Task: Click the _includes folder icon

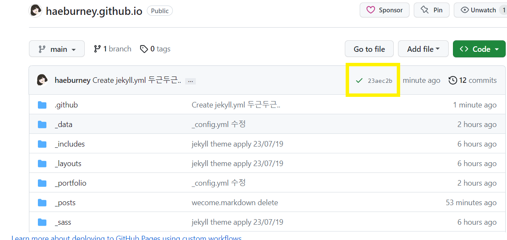Action: click(42, 144)
